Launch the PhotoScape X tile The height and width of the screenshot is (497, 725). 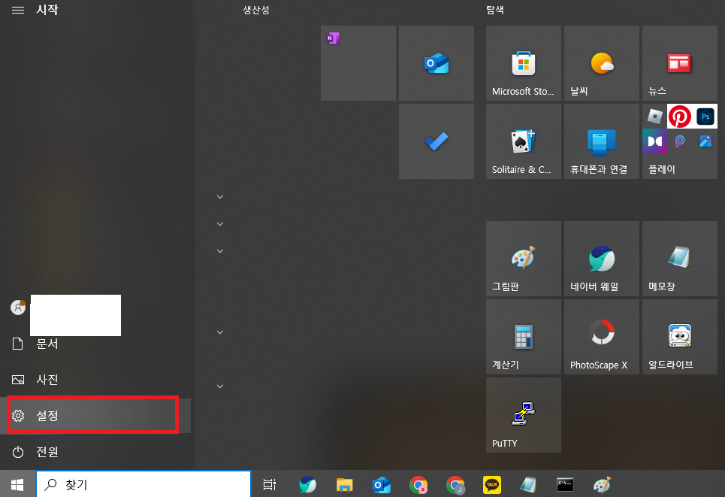pyautogui.click(x=602, y=336)
